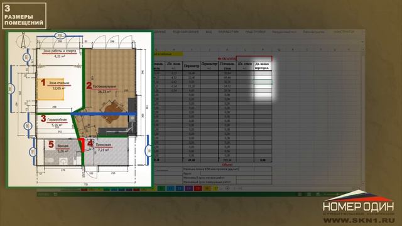Click the Гардеробная label on plan
This screenshot has width=402, height=226.
[57, 120]
